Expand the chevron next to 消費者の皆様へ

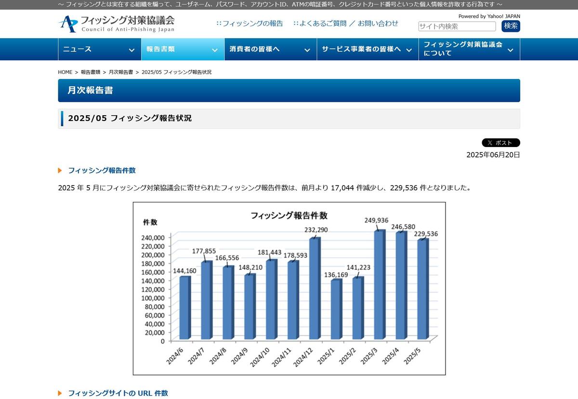(x=307, y=50)
